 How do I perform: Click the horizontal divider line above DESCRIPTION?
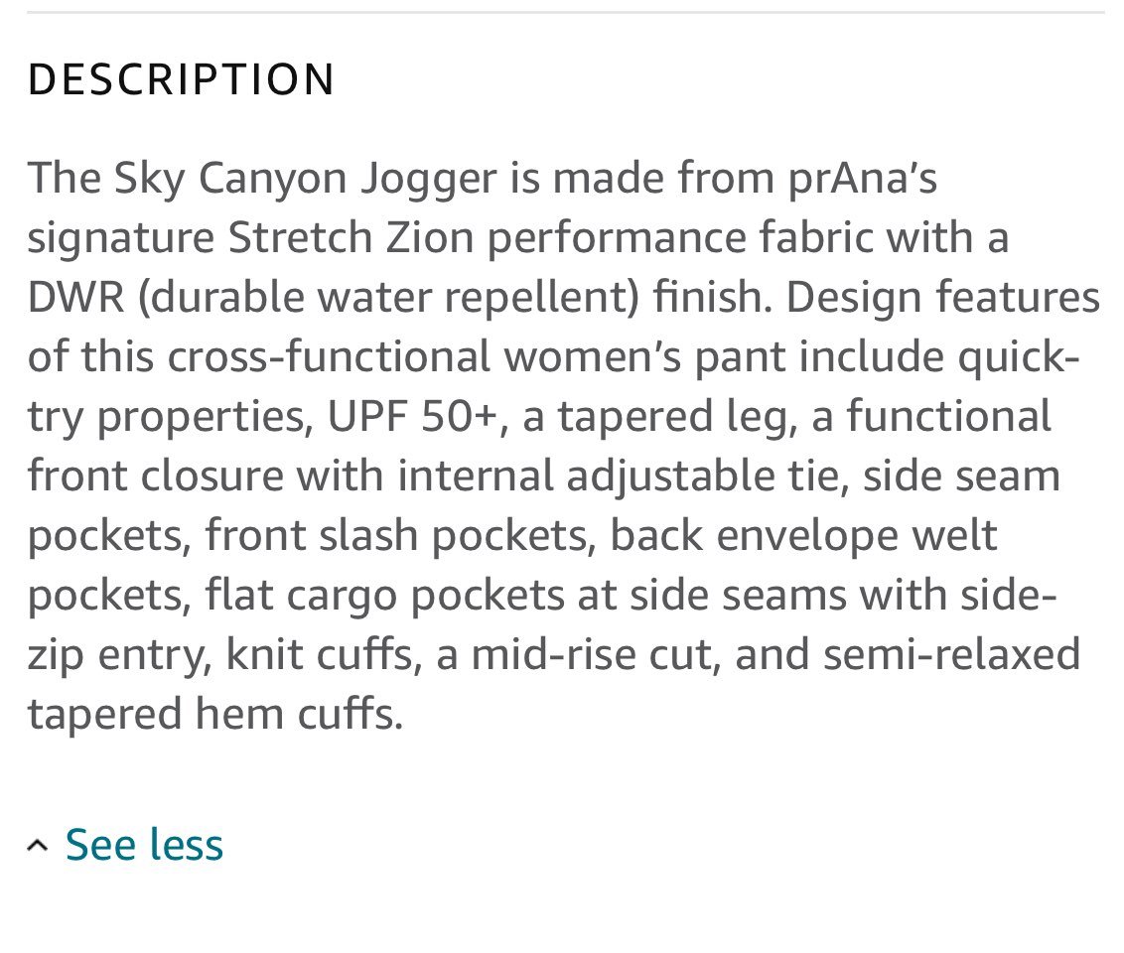[x=566, y=12]
